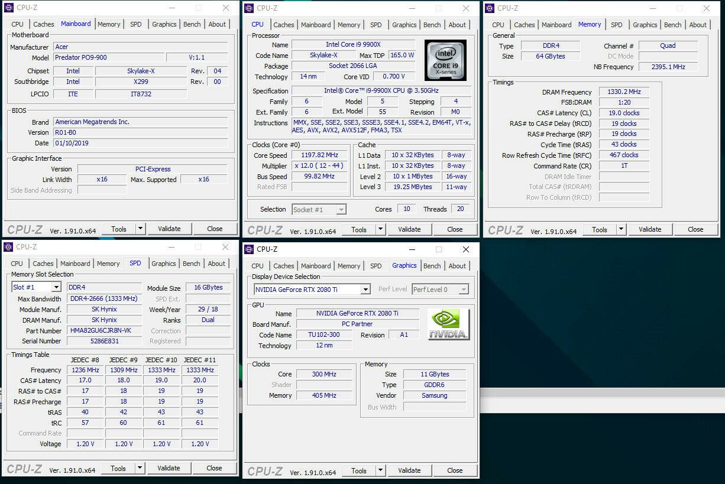Click the x 12.0 ( 12 - 44 ) multiplier value

point(321,166)
